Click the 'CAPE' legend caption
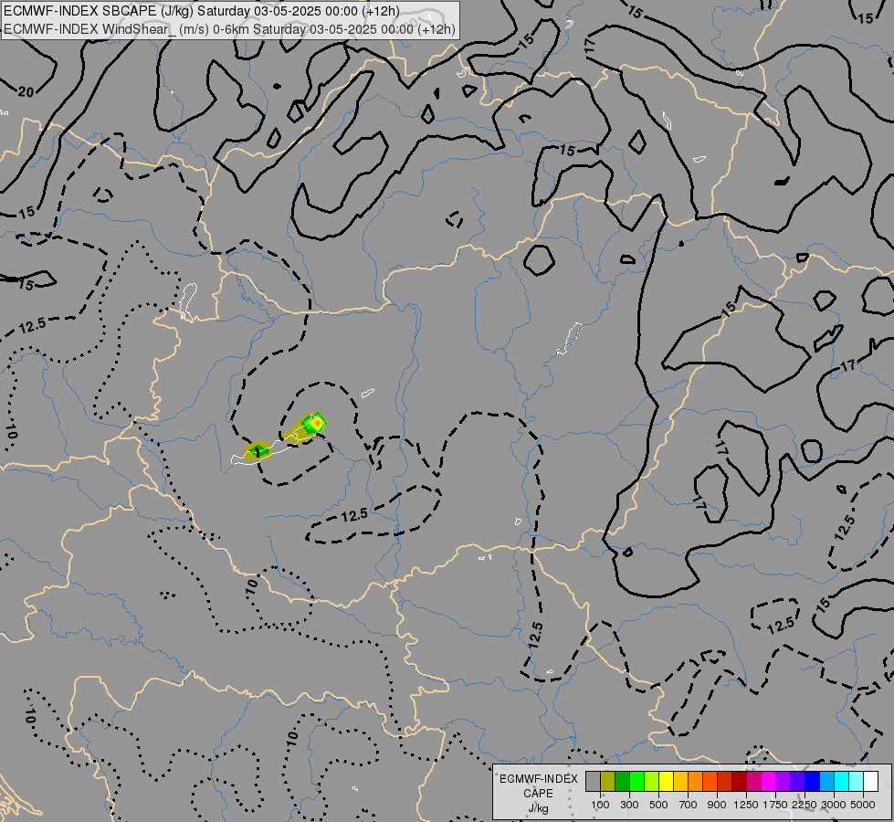 (x=538, y=794)
